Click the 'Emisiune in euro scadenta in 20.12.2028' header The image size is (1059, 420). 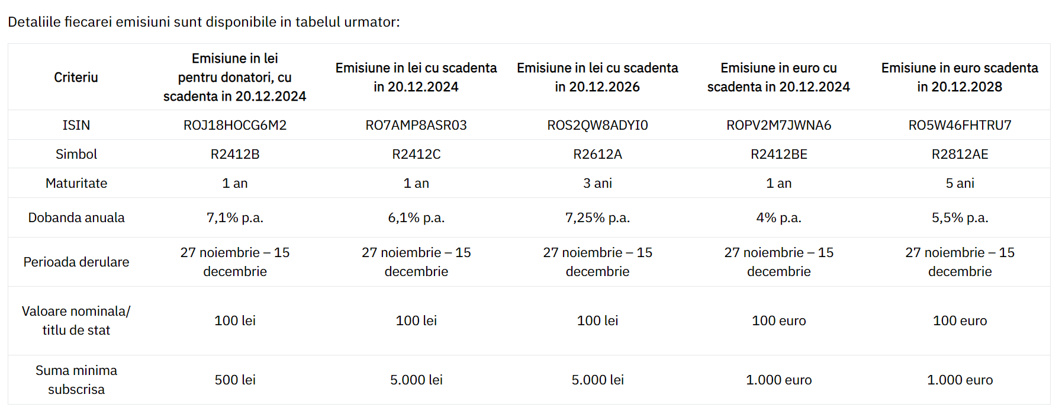click(x=960, y=77)
